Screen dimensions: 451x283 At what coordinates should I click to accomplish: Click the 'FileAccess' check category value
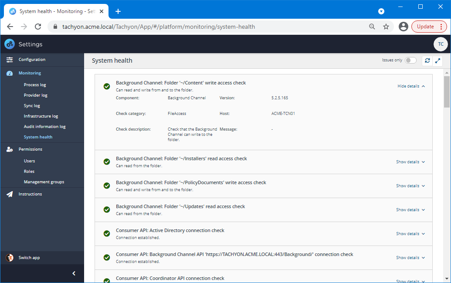click(177, 114)
